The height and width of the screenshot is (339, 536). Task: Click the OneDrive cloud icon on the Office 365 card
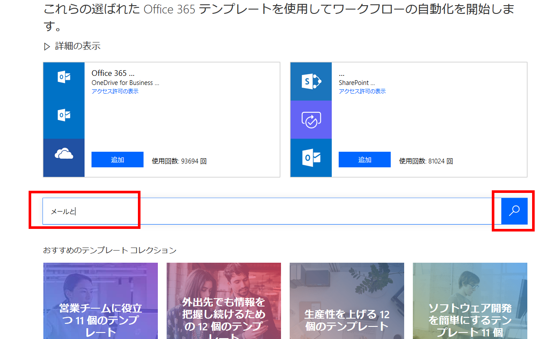pos(64,153)
